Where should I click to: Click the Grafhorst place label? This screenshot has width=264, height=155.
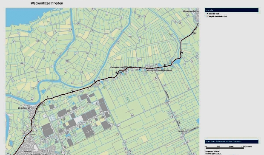(x=24, y=108)
